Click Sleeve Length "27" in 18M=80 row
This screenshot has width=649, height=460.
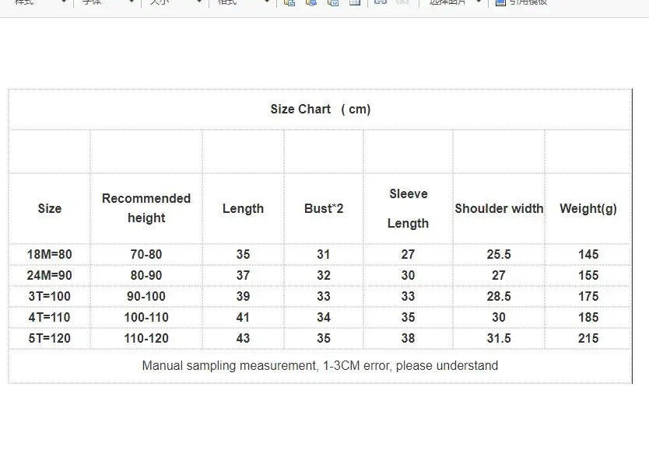pyautogui.click(x=408, y=254)
